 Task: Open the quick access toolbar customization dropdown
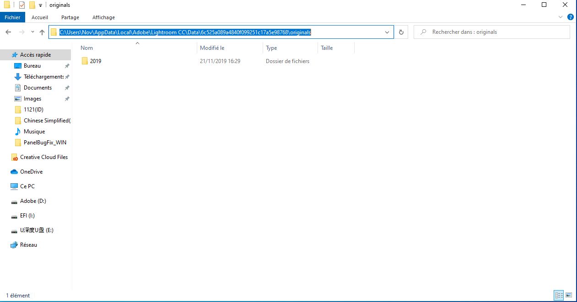(40, 5)
